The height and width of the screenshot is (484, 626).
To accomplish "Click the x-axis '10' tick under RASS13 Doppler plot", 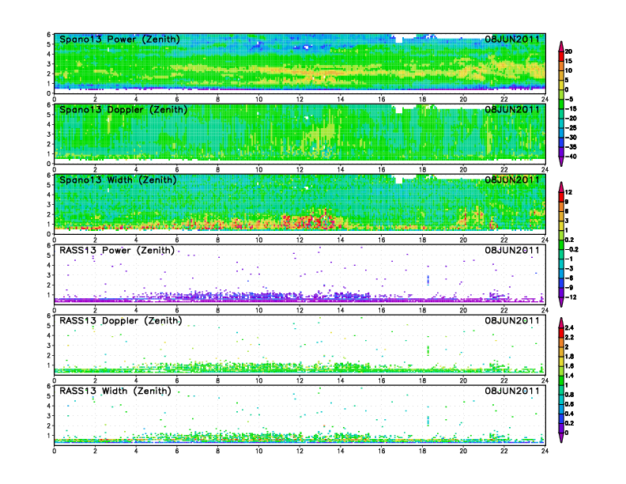I will (258, 380).
